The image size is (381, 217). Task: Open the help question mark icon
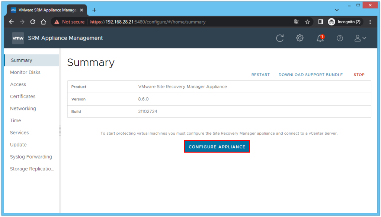pyautogui.click(x=340, y=38)
